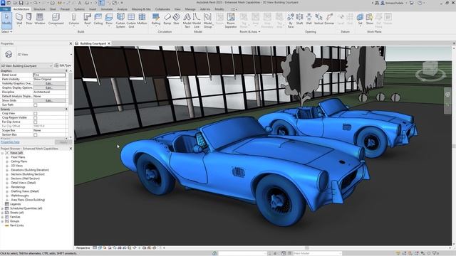Switch to the Manage ribbon tab
The image size is (456, 256).
pos(190,9)
